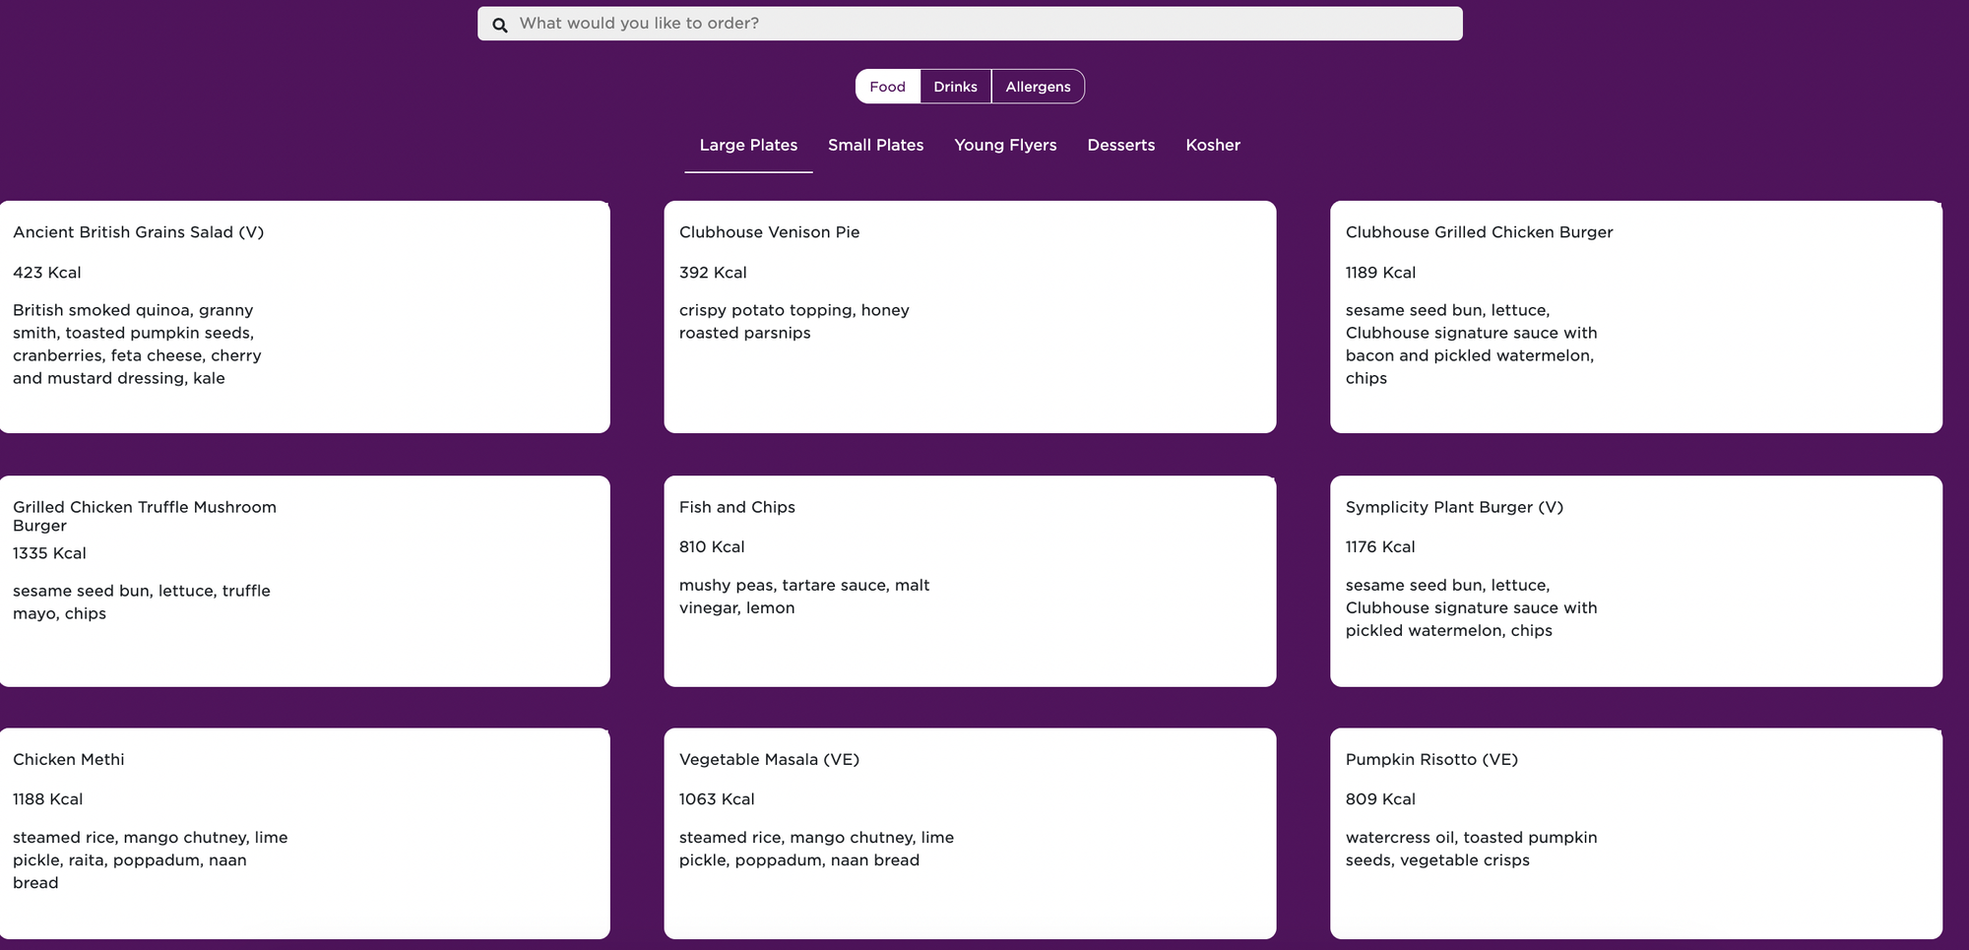Open the Large Plates tab
This screenshot has height=950, width=1969.
pyautogui.click(x=748, y=145)
